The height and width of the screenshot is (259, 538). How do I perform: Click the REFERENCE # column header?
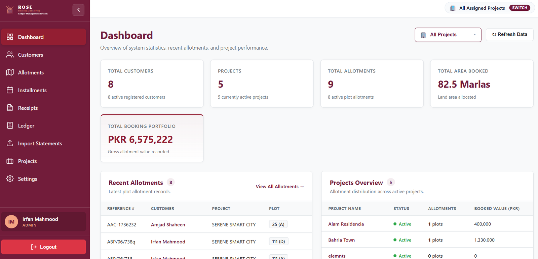(121, 208)
